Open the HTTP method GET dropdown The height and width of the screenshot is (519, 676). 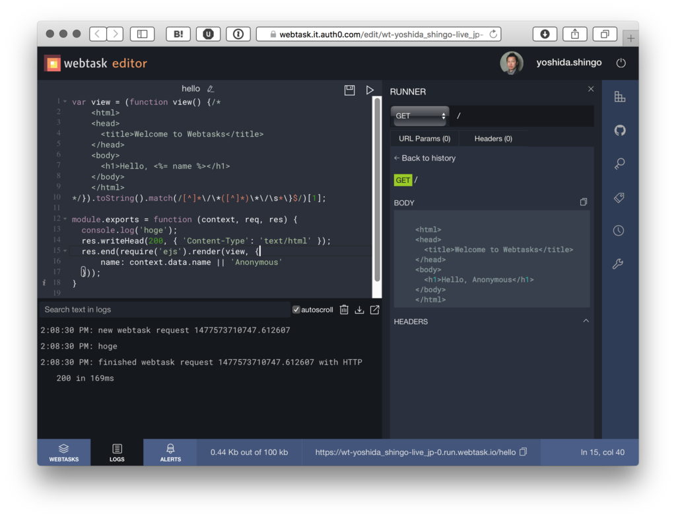tap(419, 116)
